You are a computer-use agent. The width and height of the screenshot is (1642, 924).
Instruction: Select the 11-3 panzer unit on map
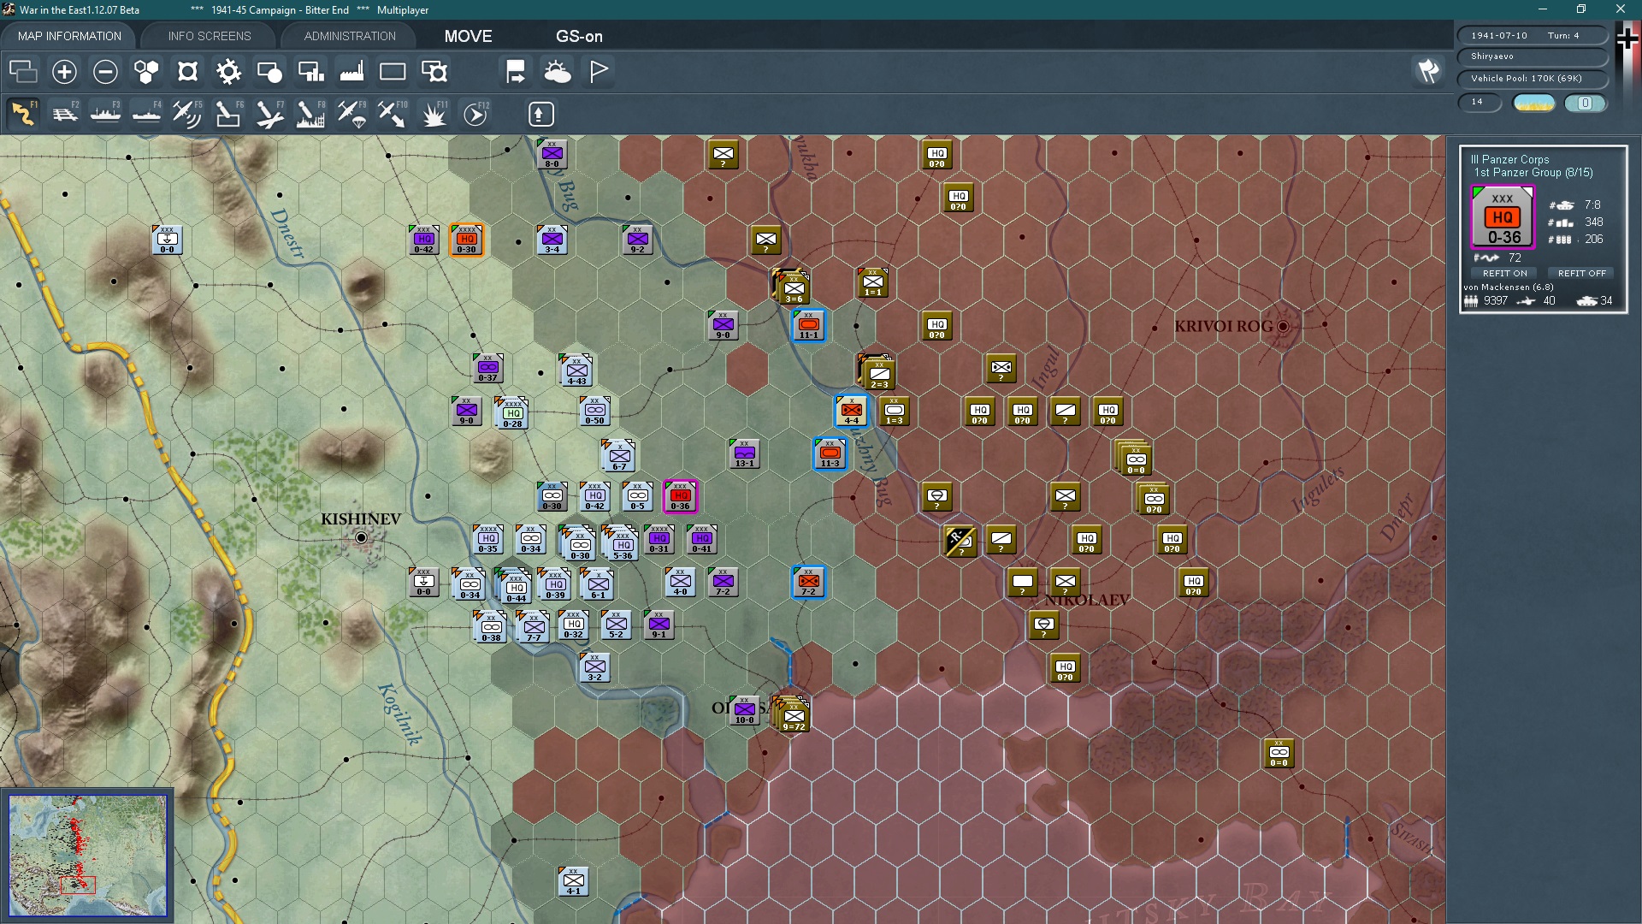point(830,453)
